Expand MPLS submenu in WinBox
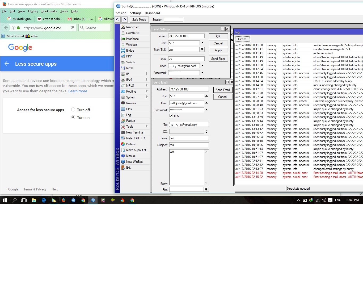Image resolution: width=363 pixels, height=308 pixels. [147, 85]
